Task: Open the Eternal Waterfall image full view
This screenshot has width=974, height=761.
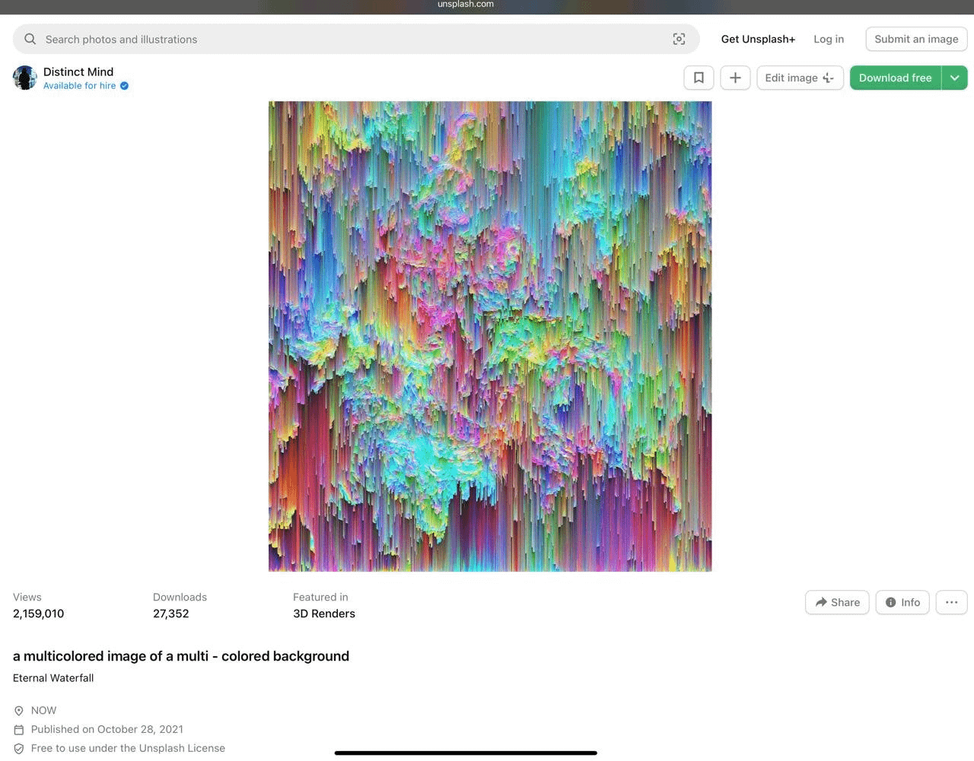Action: [490, 336]
